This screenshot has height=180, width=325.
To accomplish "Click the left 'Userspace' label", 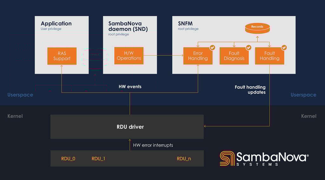I will 20,95.
